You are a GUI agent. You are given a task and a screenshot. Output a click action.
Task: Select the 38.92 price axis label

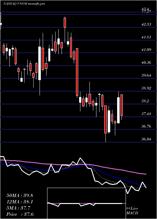(x=146, y=88)
